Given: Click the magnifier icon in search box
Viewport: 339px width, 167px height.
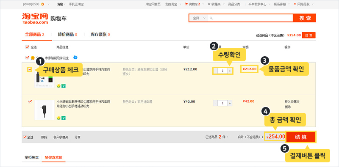Looking at the screenshot, I should (211, 18).
